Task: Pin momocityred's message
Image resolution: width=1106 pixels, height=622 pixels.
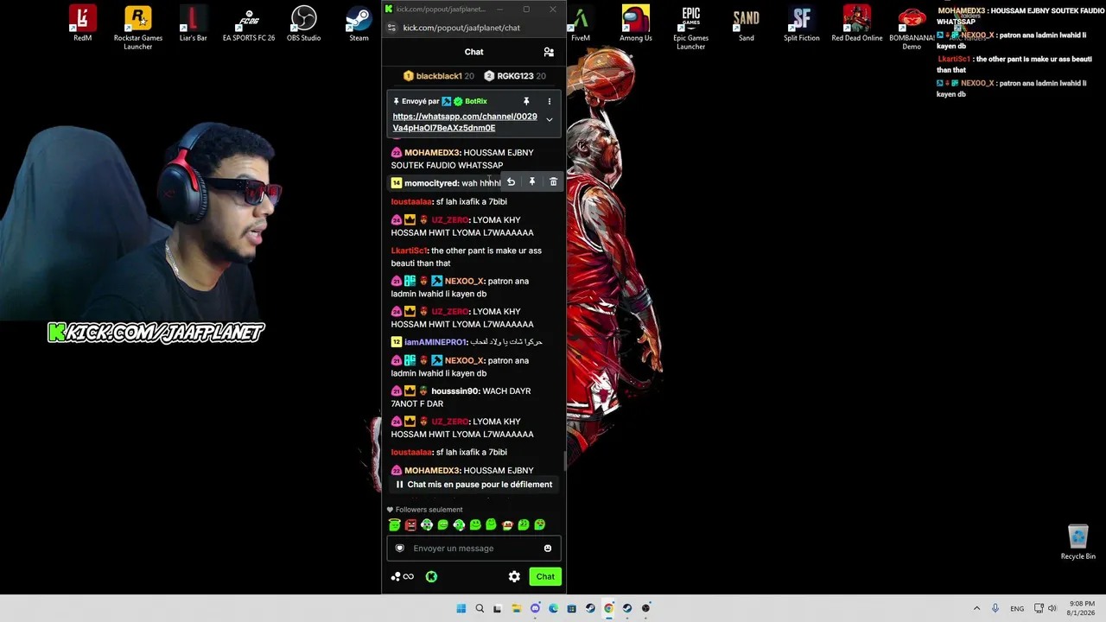Action: click(532, 182)
